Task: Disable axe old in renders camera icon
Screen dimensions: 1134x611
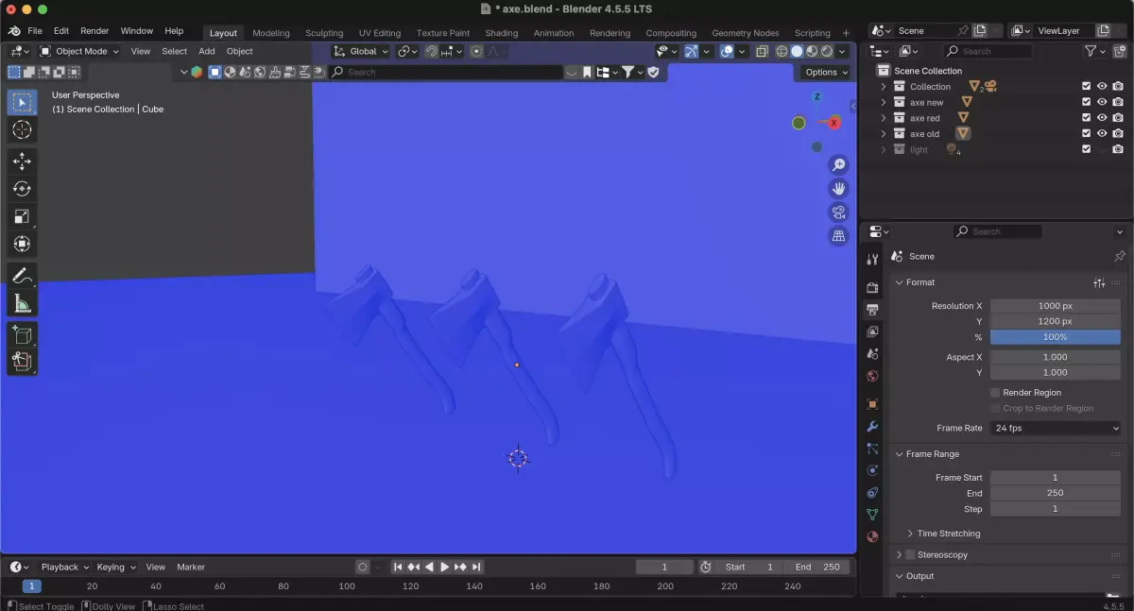Action: (1118, 134)
